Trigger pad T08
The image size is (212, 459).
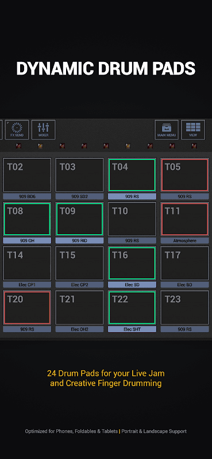click(27, 219)
